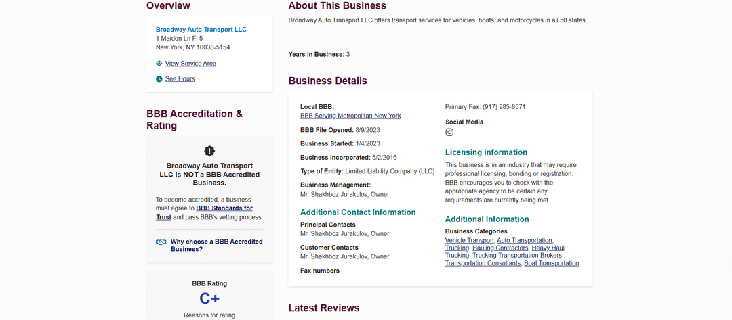This screenshot has width=732, height=320.
Task: Open the Vehicle Transport category
Action: coord(469,240)
